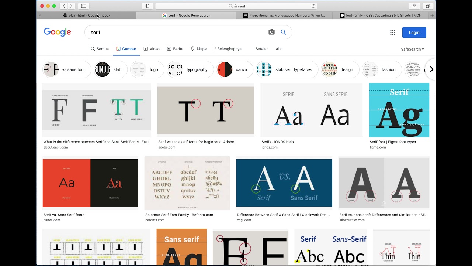Click privacy shield icon in toolbar
This screenshot has height=266, width=472.
pyautogui.click(x=147, y=6)
